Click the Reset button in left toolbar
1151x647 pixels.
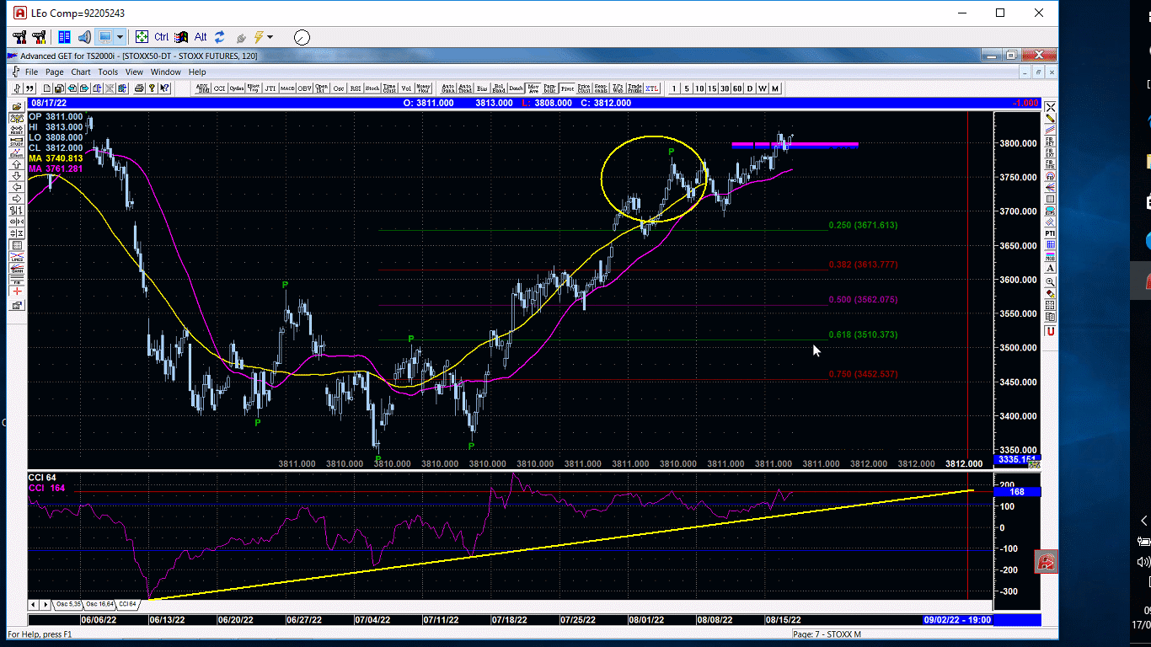point(17,131)
